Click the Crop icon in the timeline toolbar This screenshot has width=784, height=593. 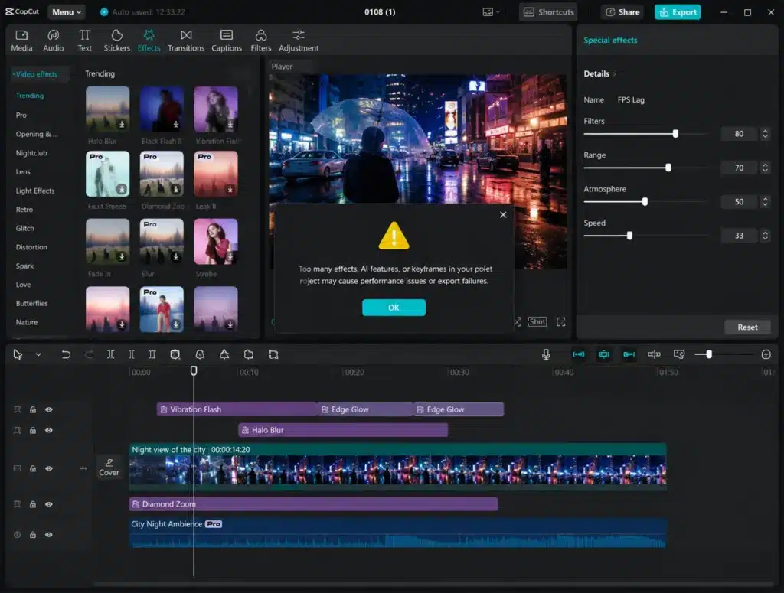[x=273, y=355]
